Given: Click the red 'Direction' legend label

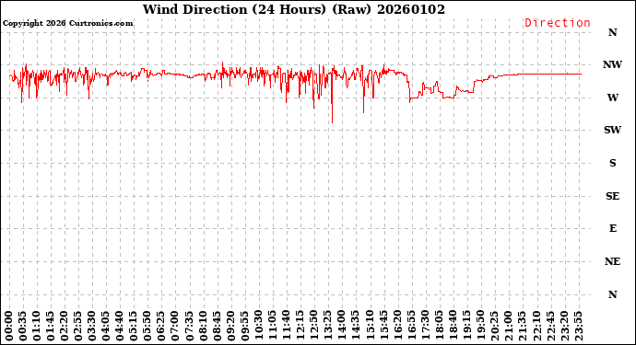Looking at the screenshot, I should [x=558, y=23].
